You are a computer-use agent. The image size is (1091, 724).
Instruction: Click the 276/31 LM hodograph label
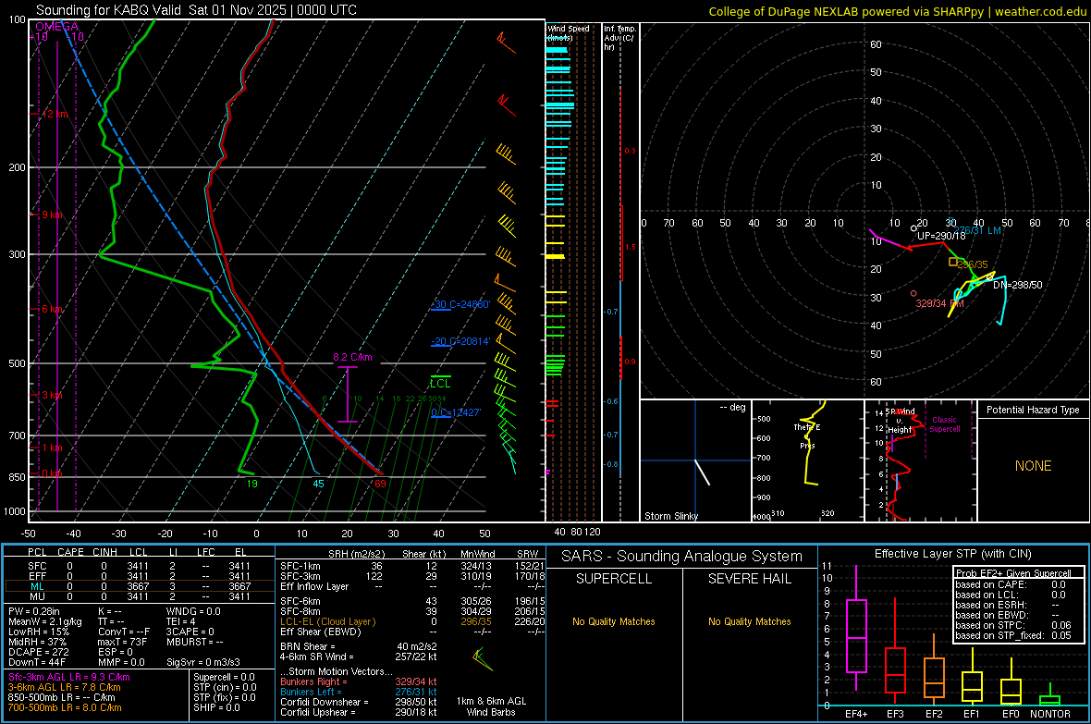(977, 230)
